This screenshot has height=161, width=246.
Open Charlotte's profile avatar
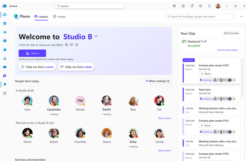(x=80, y=133)
